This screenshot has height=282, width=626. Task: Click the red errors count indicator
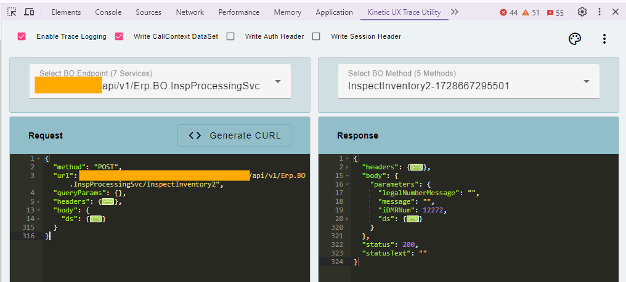509,12
